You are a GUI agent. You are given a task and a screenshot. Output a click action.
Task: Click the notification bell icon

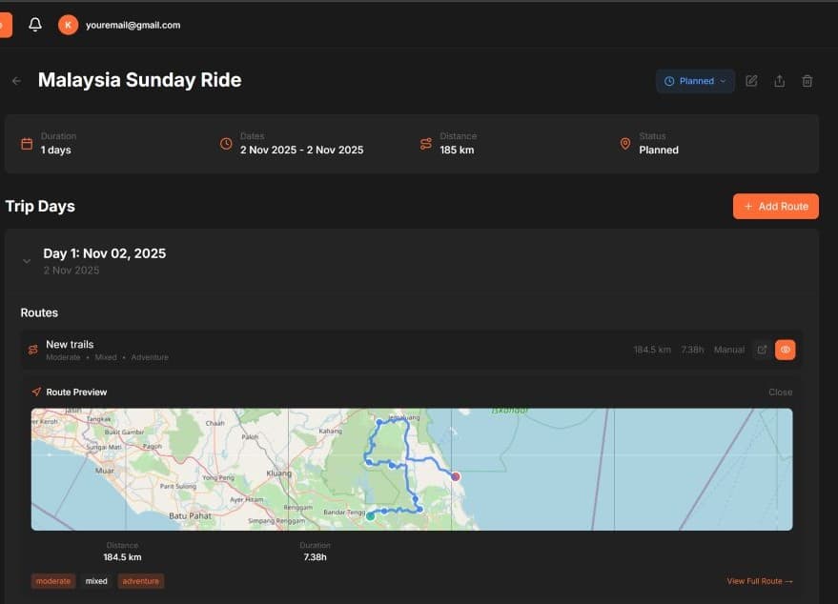(x=35, y=24)
